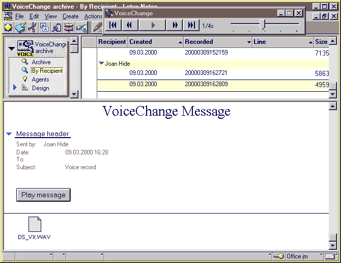This screenshot has width=341, height=263.
Task: Click the magnifier icon next to Archive
Action: tap(25, 62)
